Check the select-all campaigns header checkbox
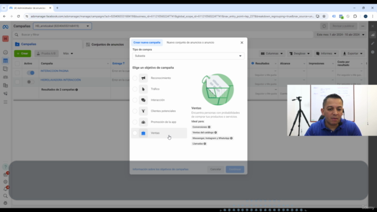Screen dimensions: 377x212 click(x=17, y=64)
